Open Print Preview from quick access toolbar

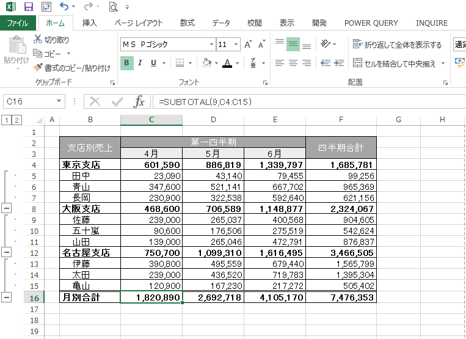click(x=113, y=7)
